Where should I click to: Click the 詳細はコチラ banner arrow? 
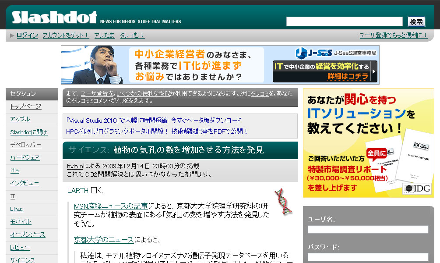373,71
